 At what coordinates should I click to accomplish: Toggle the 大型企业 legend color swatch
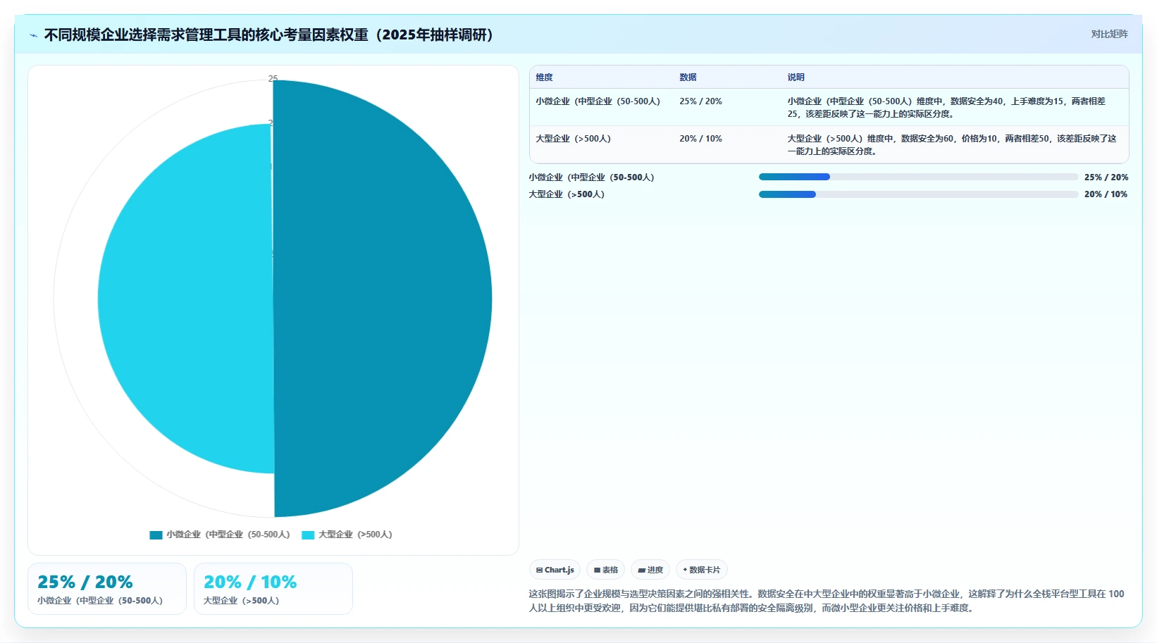point(308,535)
